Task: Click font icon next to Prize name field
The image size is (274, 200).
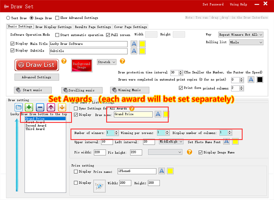Action: coord(161,171)
